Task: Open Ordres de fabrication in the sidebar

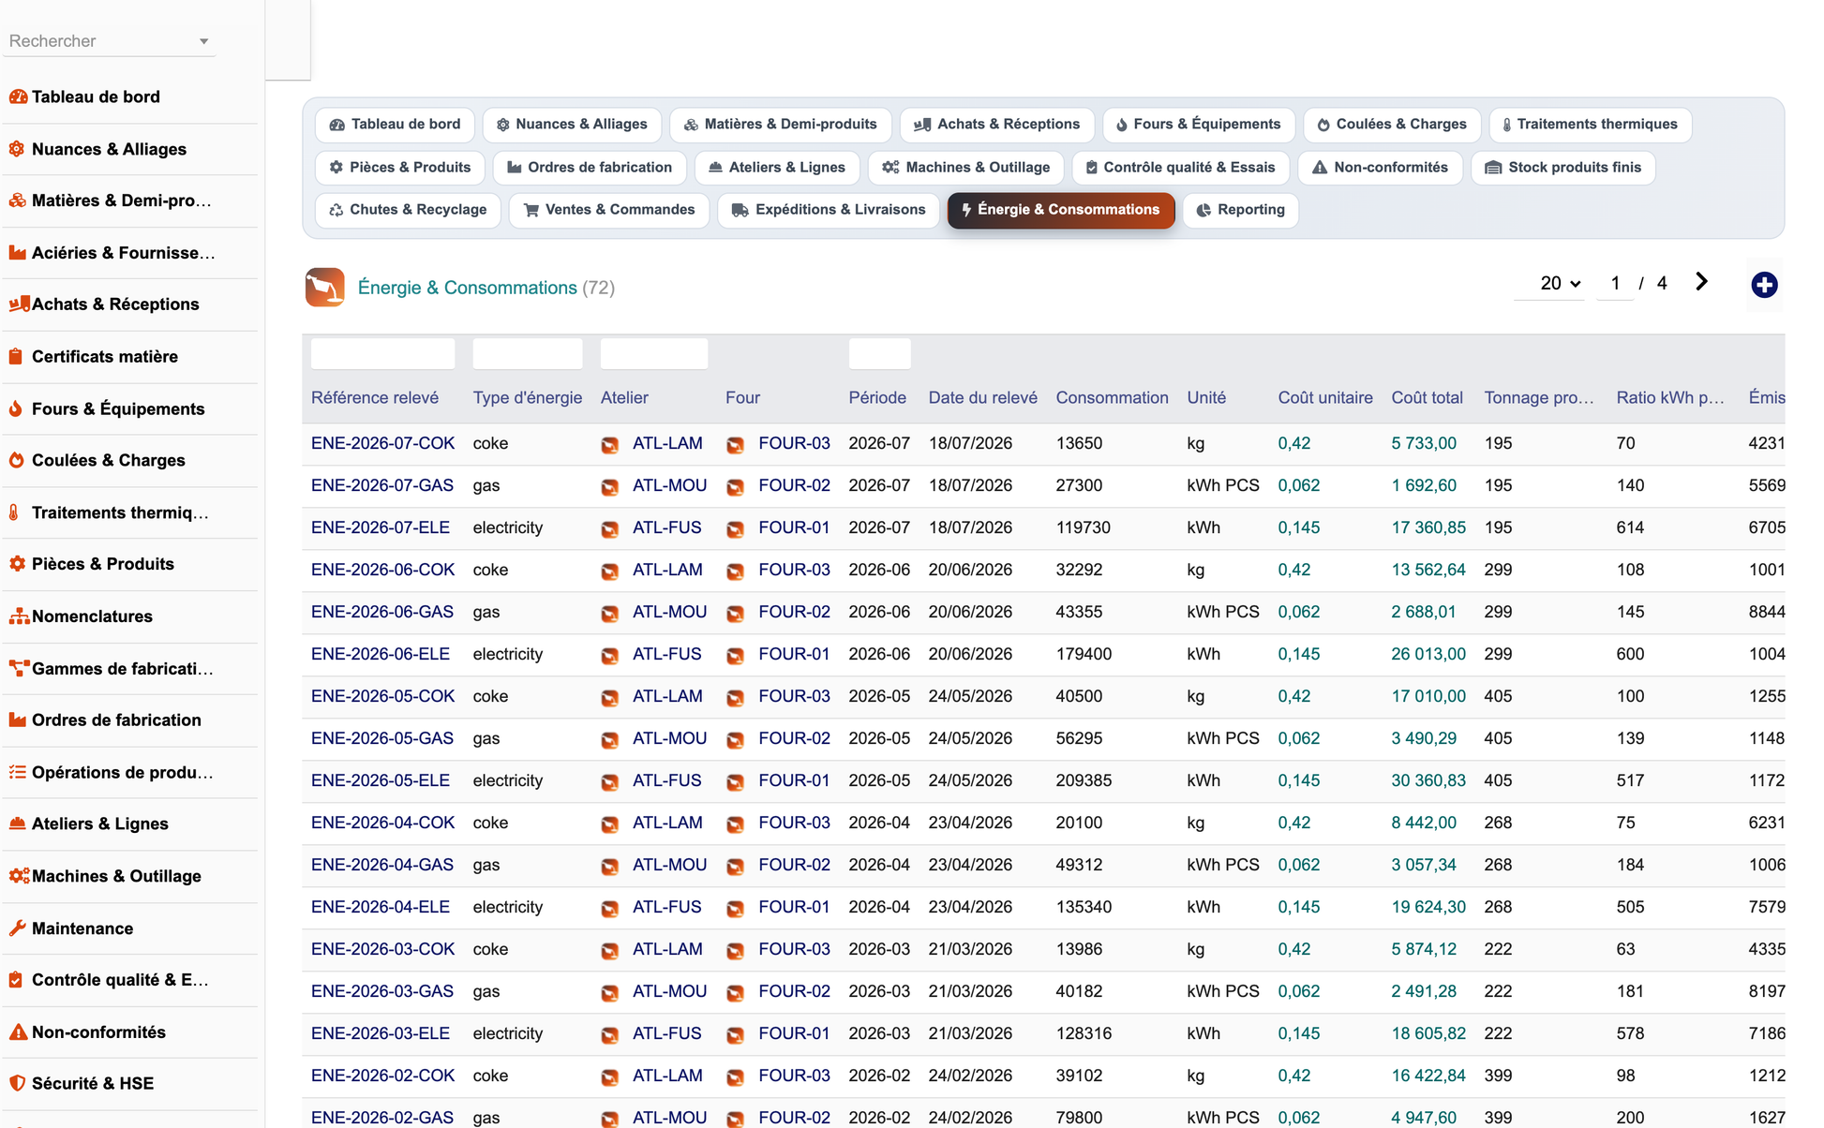Action: 116,720
